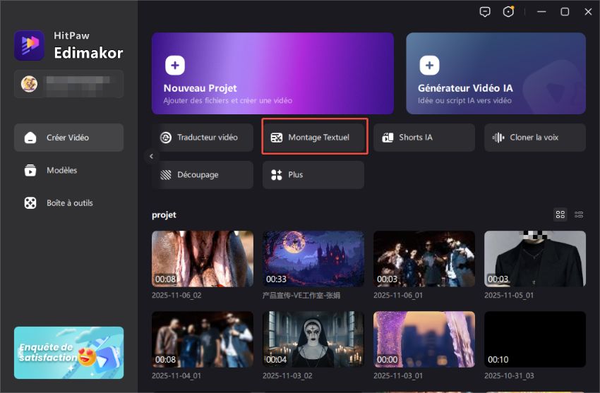Open the feedback message icon in title bar
Viewport: 600px width, 393px height.
pyautogui.click(x=485, y=12)
